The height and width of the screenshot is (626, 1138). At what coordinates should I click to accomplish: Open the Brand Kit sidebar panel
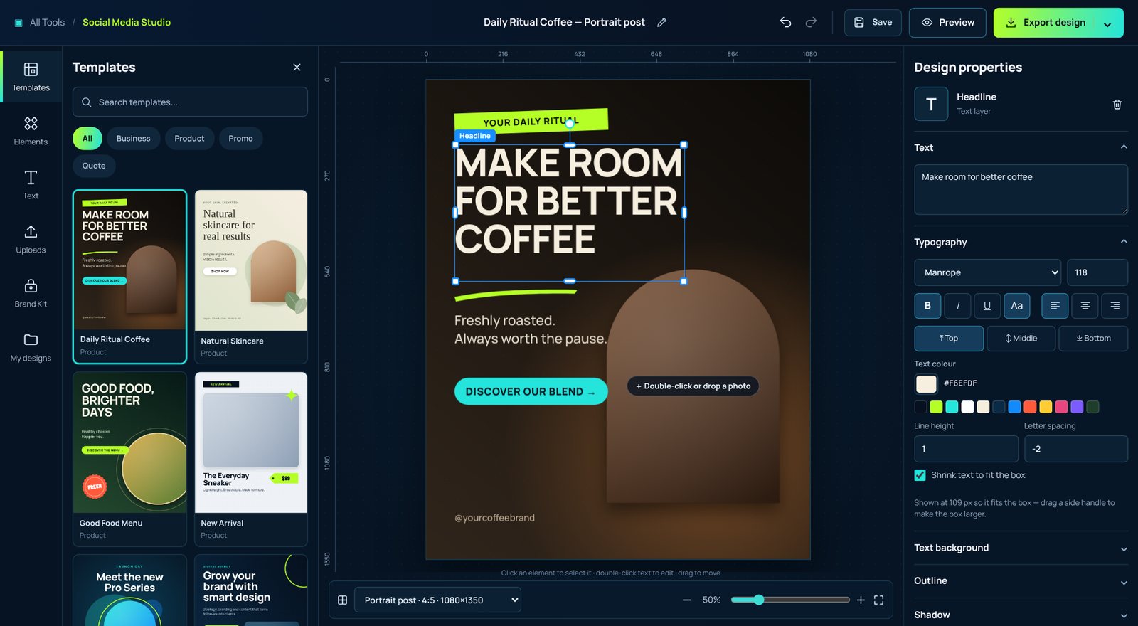click(x=31, y=294)
